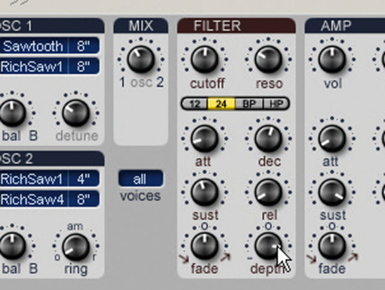Change the 4" octave beside OSC 2 RichSaw1

[84, 178]
